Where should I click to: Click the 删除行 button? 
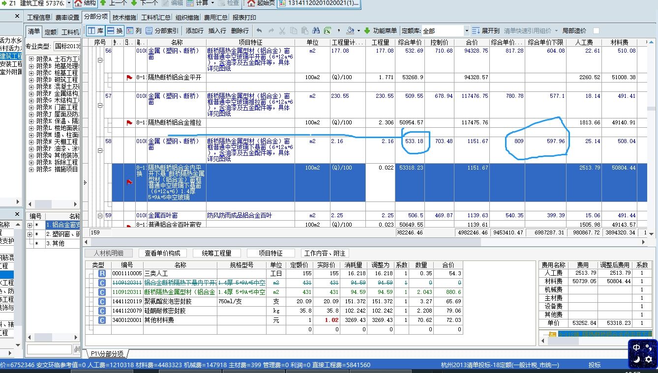pos(240,30)
